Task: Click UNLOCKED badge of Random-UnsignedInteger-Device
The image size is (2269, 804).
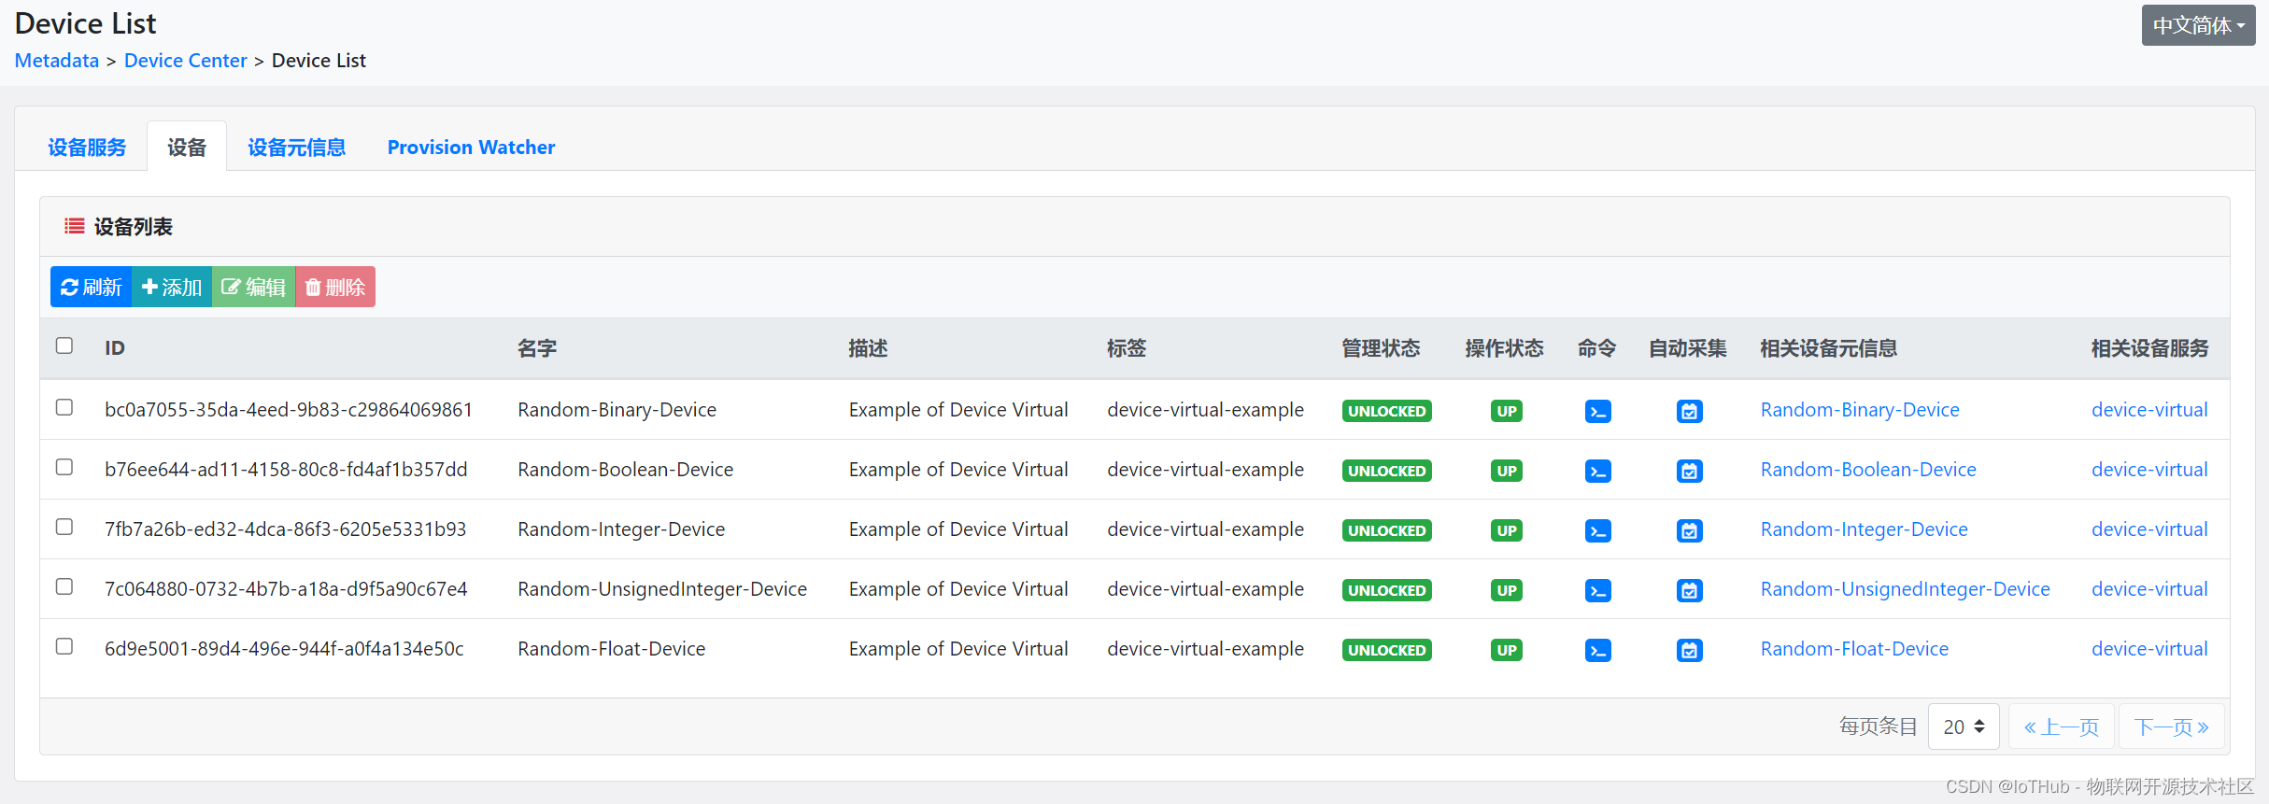Action: (1386, 590)
